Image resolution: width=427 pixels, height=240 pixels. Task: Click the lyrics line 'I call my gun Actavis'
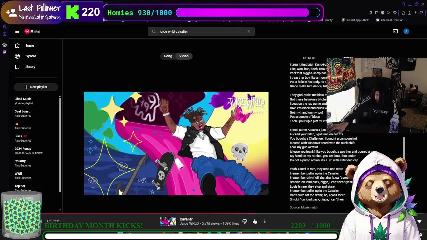coord(304,147)
